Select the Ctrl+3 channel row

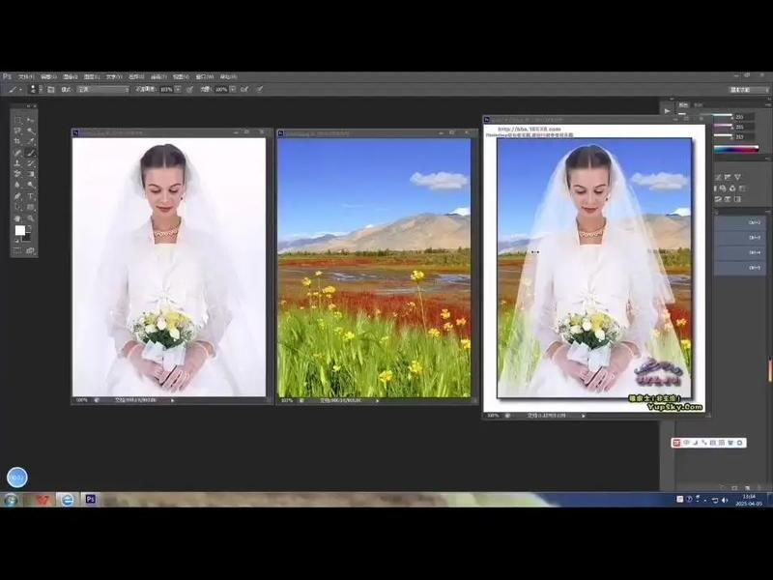point(740,237)
